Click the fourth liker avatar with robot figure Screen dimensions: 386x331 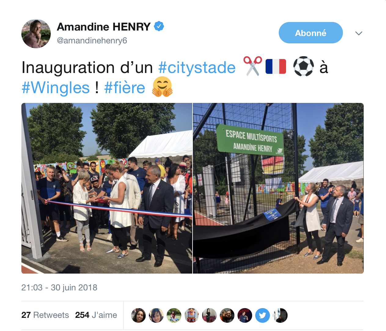coord(192,315)
